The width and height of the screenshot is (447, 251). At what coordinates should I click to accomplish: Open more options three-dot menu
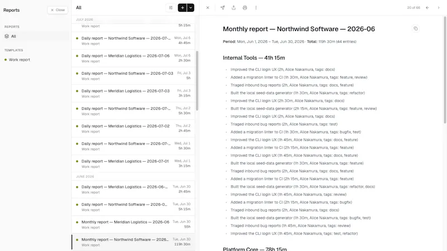[x=256, y=8]
